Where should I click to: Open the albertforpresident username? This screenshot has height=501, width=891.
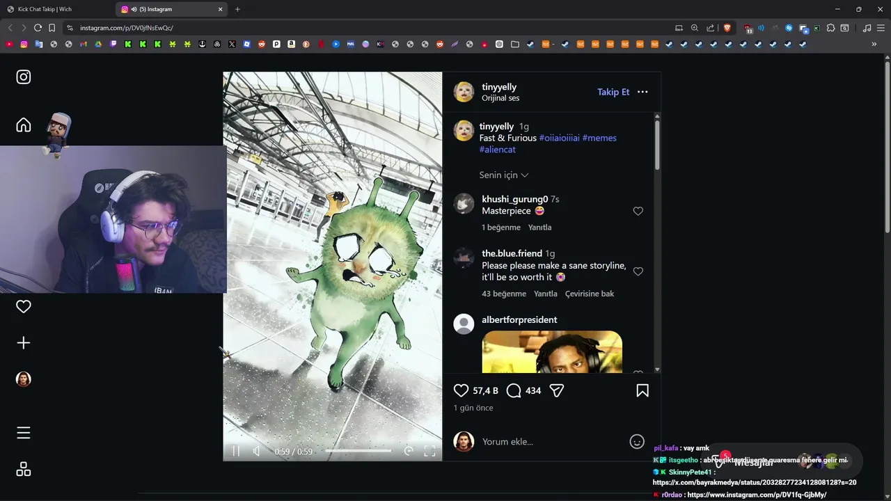coord(519,320)
